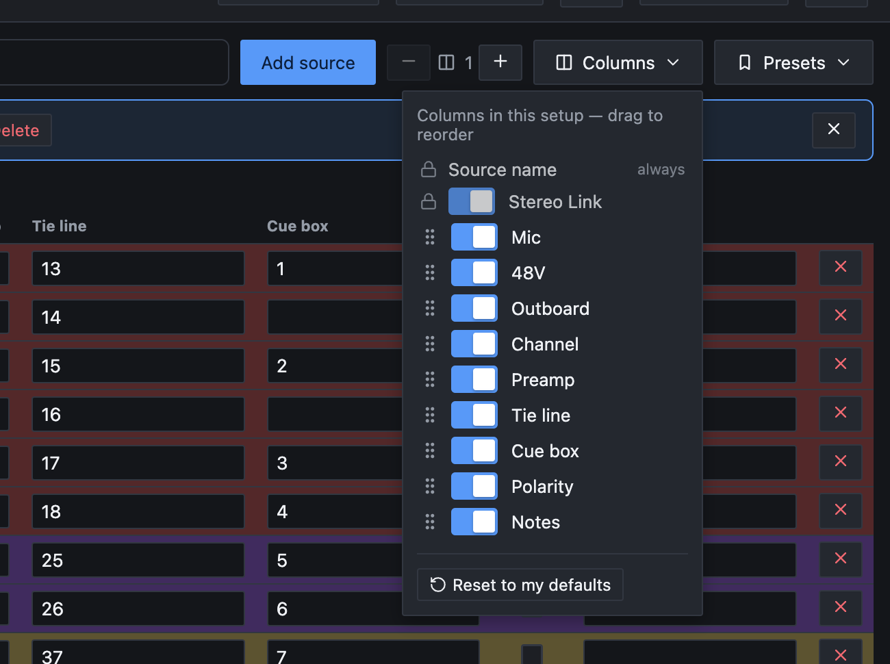Click the drag handle beside Mic

tap(430, 237)
